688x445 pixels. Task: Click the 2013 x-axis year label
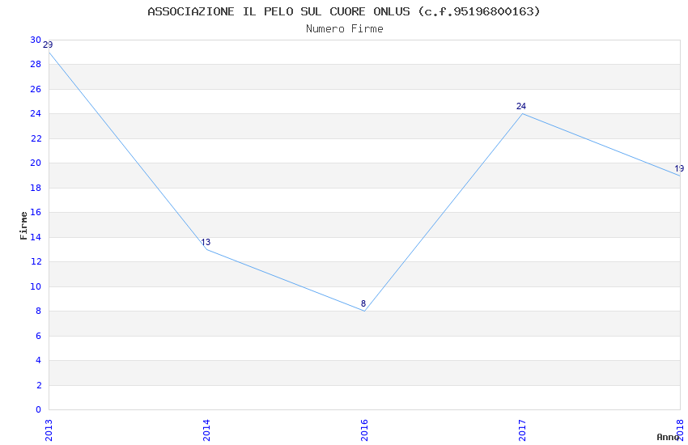(x=49, y=430)
